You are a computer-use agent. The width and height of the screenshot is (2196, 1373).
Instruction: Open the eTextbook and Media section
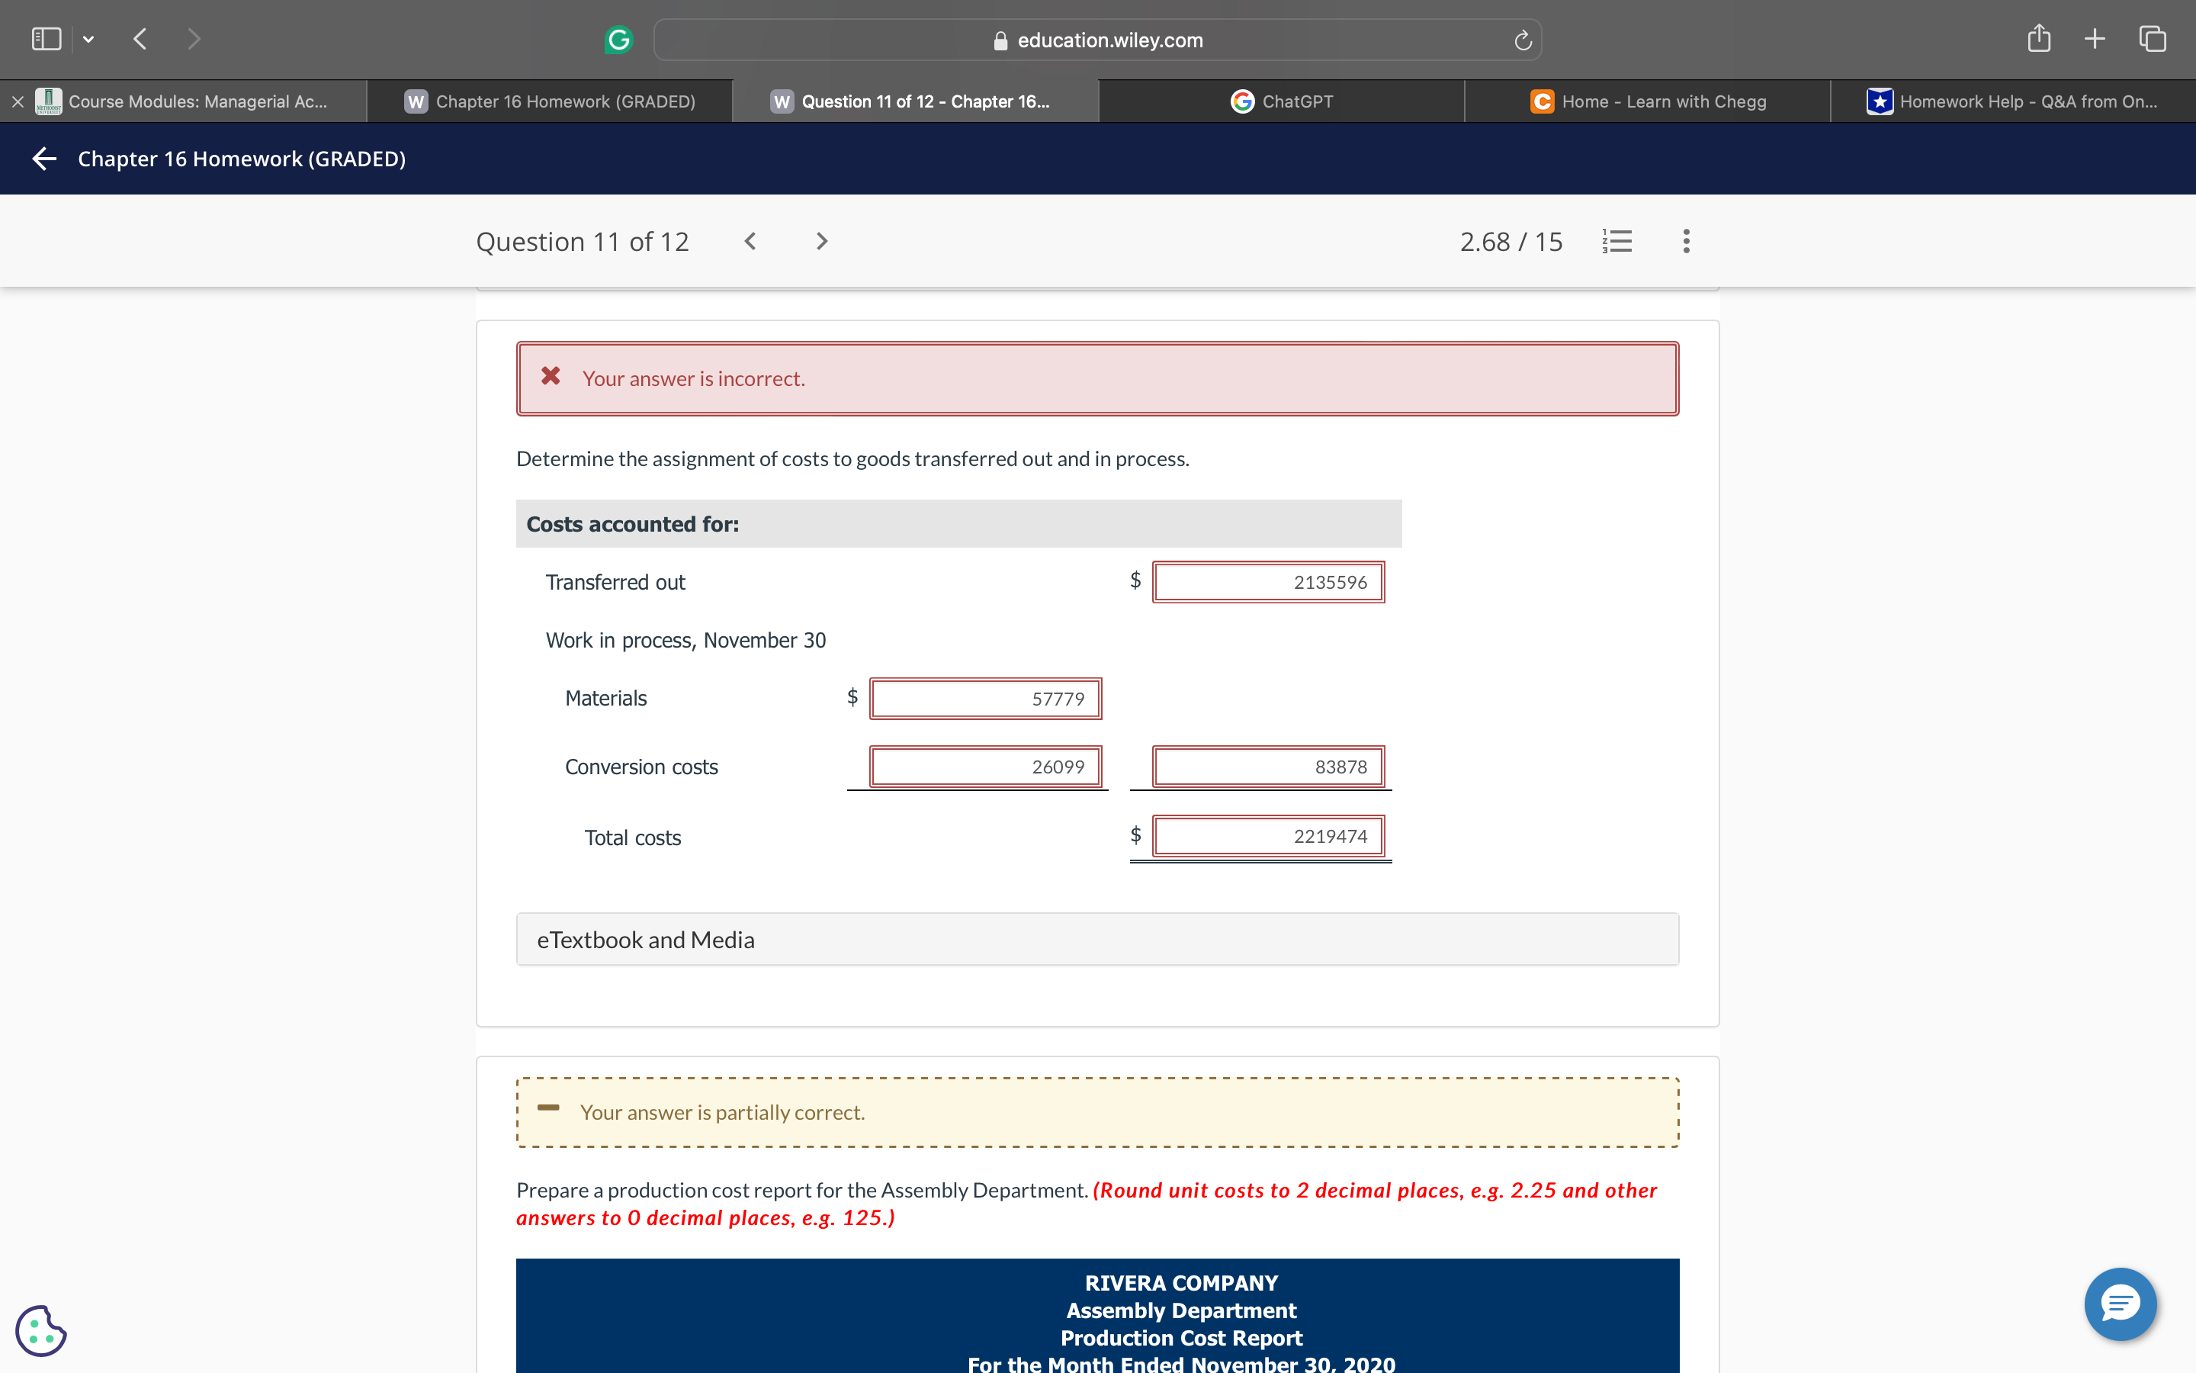click(645, 939)
